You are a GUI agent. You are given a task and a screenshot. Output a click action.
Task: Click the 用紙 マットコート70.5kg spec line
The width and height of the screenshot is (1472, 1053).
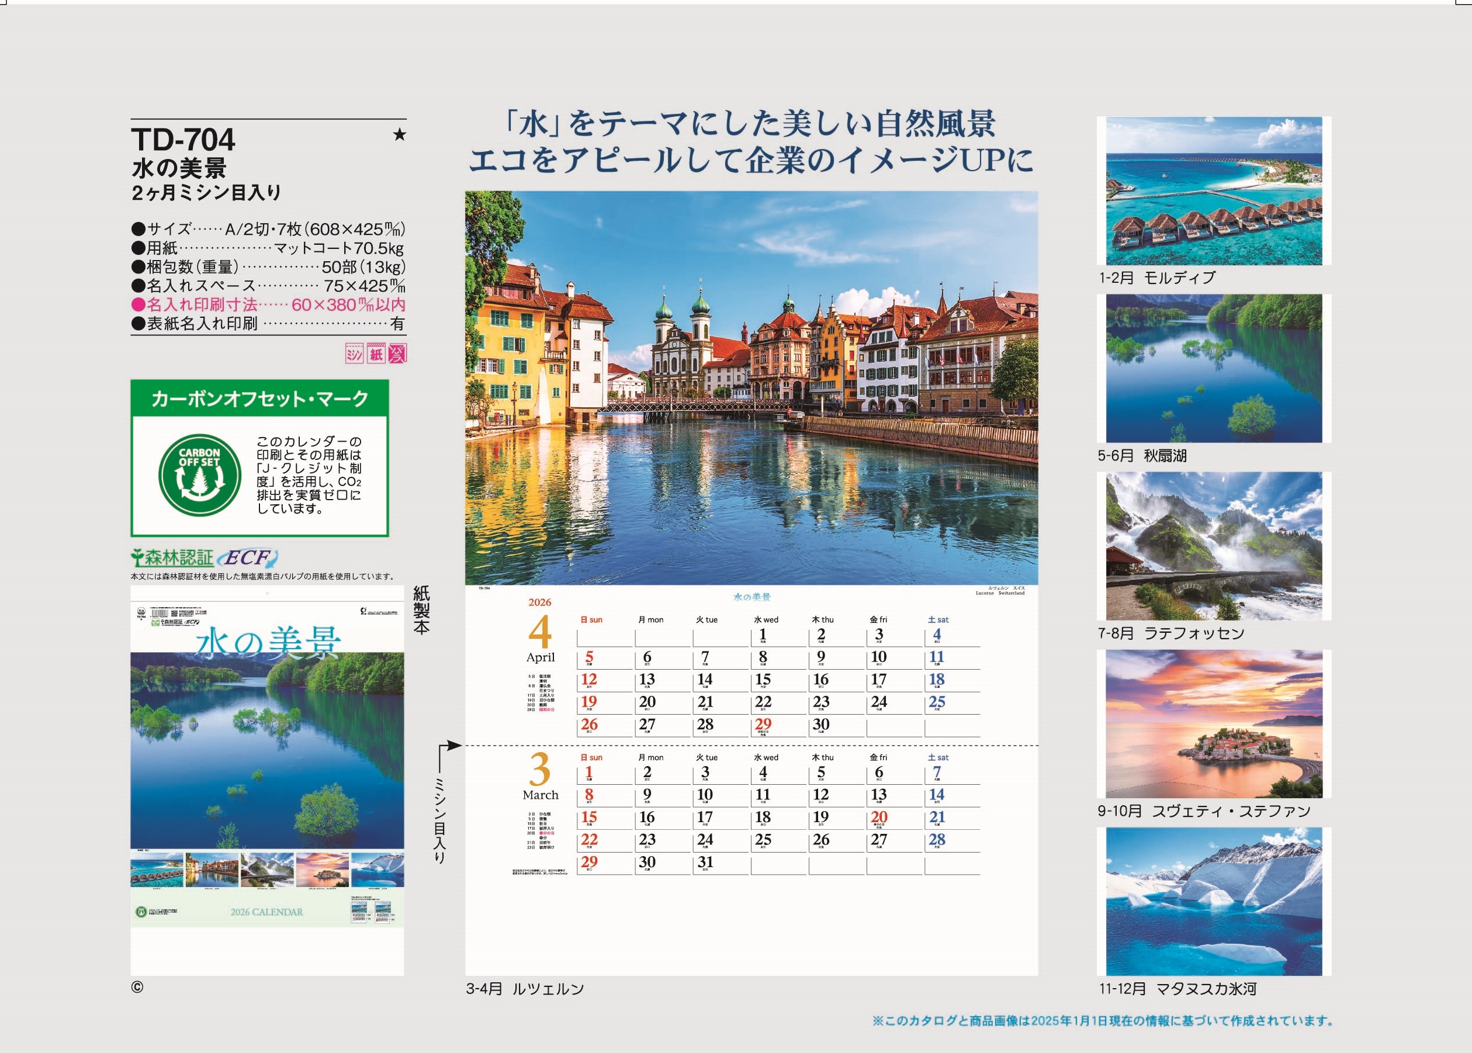point(268,248)
